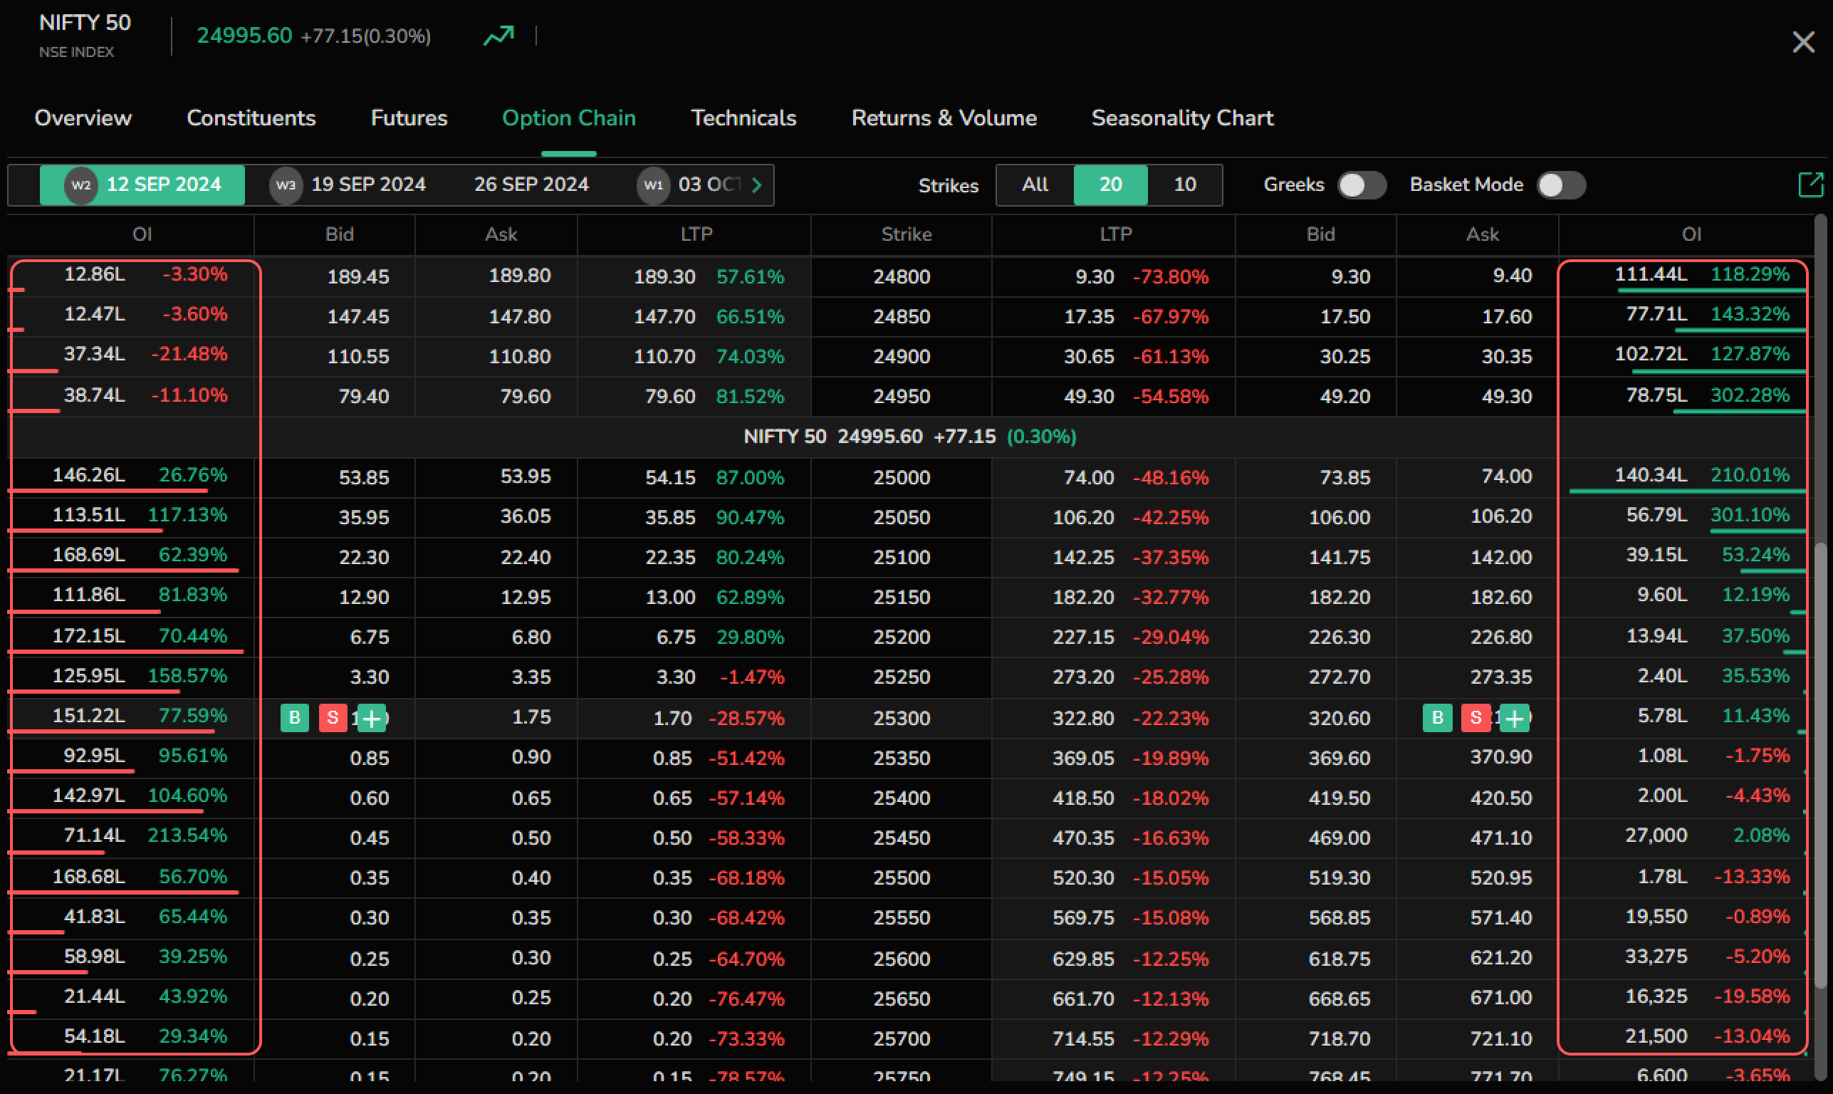The width and height of the screenshot is (1833, 1094).
Task: Click the NIFTY 50 spot price row
Action: (x=910, y=437)
